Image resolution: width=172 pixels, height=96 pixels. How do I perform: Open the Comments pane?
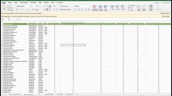pos(165,3)
